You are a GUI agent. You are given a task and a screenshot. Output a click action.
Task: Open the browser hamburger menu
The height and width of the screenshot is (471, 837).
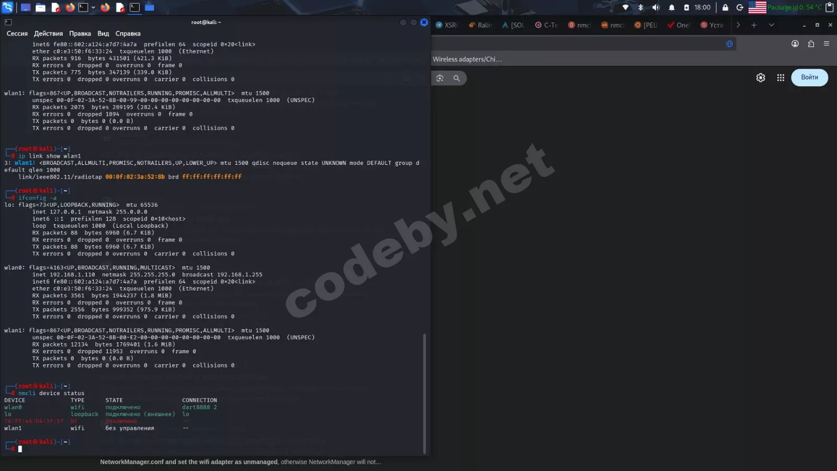pos(827,44)
